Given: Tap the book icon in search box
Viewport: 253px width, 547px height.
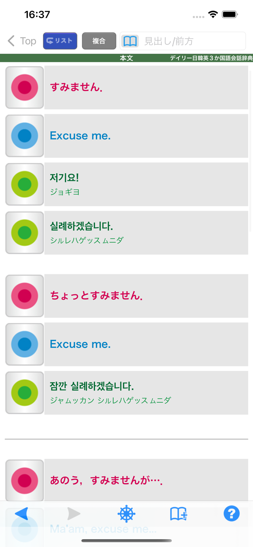Looking at the screenshot, I should tap(130, 41).
